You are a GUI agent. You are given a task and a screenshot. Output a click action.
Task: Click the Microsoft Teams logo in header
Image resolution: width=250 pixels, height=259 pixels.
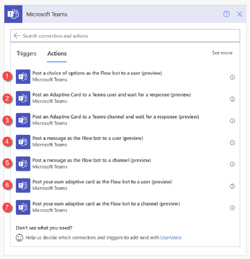point(13,14)
